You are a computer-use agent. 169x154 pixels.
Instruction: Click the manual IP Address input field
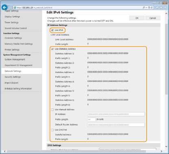point(116,114)
